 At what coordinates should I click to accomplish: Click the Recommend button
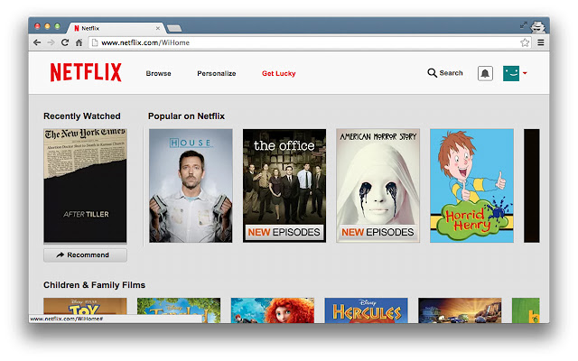tap(85, 255)
